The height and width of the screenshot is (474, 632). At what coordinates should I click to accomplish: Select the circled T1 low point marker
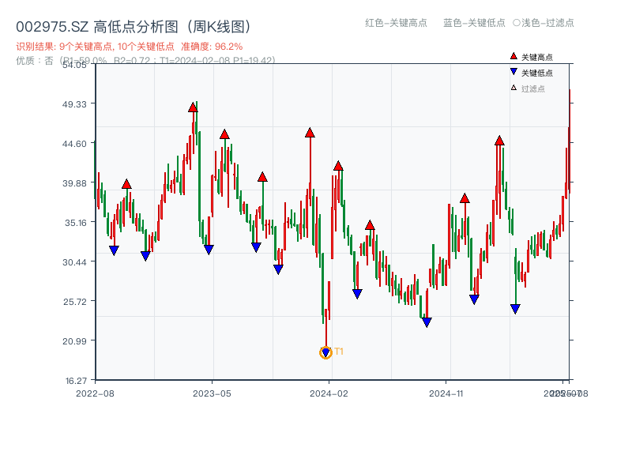[325, 352]
